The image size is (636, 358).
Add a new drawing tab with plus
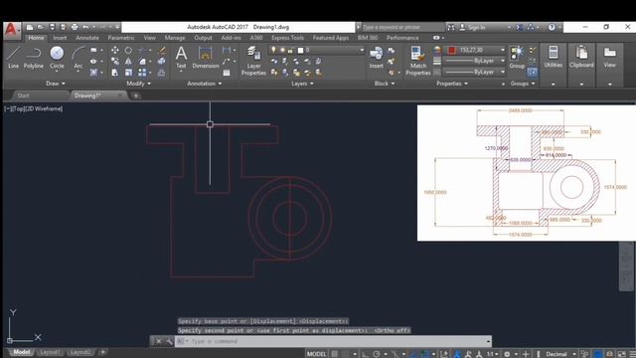pyautogui.click(x=135, y=95)
